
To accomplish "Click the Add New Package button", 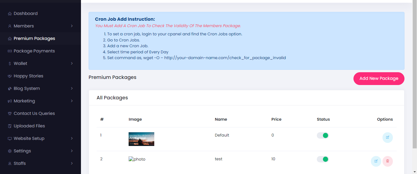I will [x=379, y=79].
